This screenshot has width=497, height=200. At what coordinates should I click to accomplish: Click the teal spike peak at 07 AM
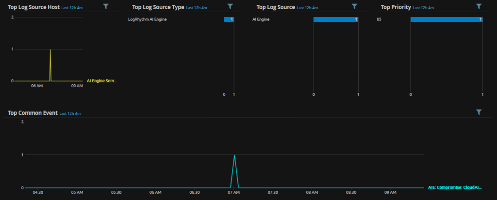234,156
